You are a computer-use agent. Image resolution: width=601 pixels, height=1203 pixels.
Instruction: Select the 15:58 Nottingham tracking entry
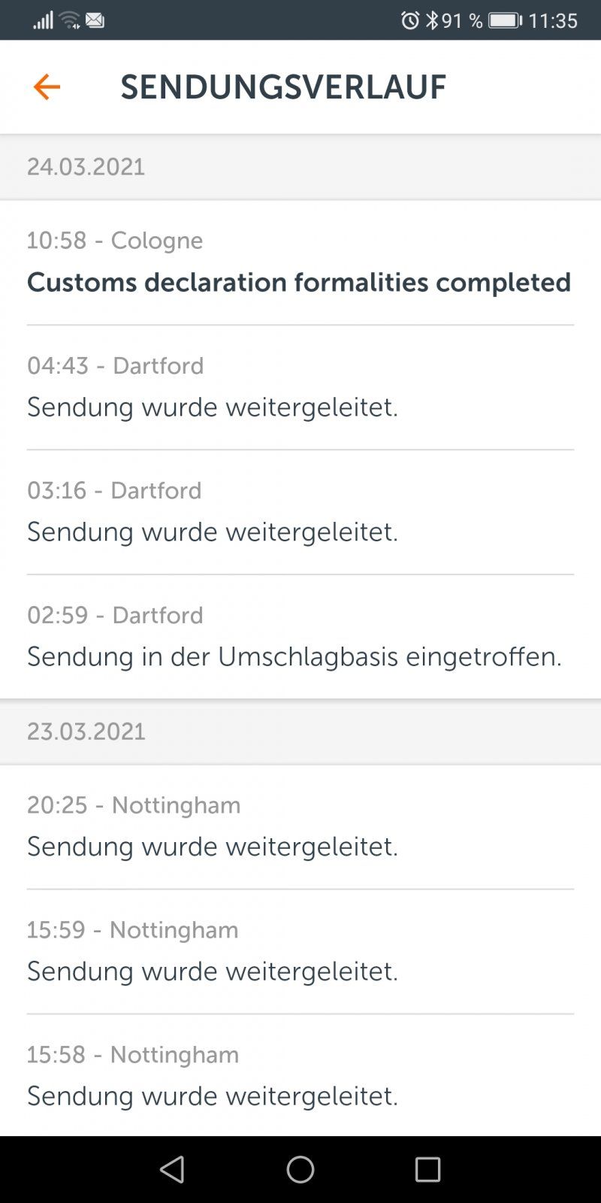pos(300,1076)
